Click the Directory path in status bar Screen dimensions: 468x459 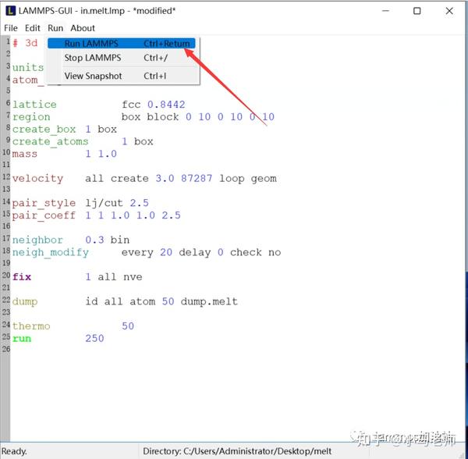point(237,451)
